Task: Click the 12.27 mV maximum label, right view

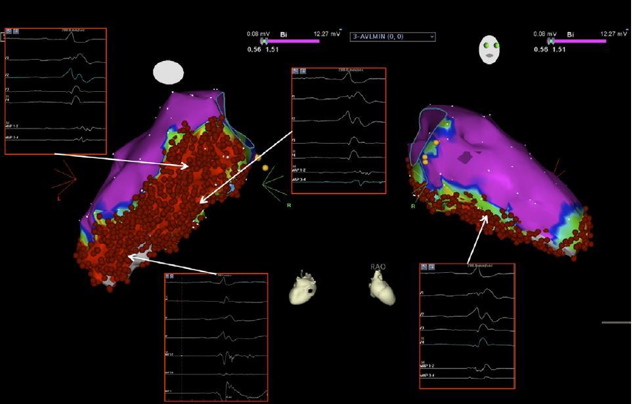Action: tap(613, 34)
